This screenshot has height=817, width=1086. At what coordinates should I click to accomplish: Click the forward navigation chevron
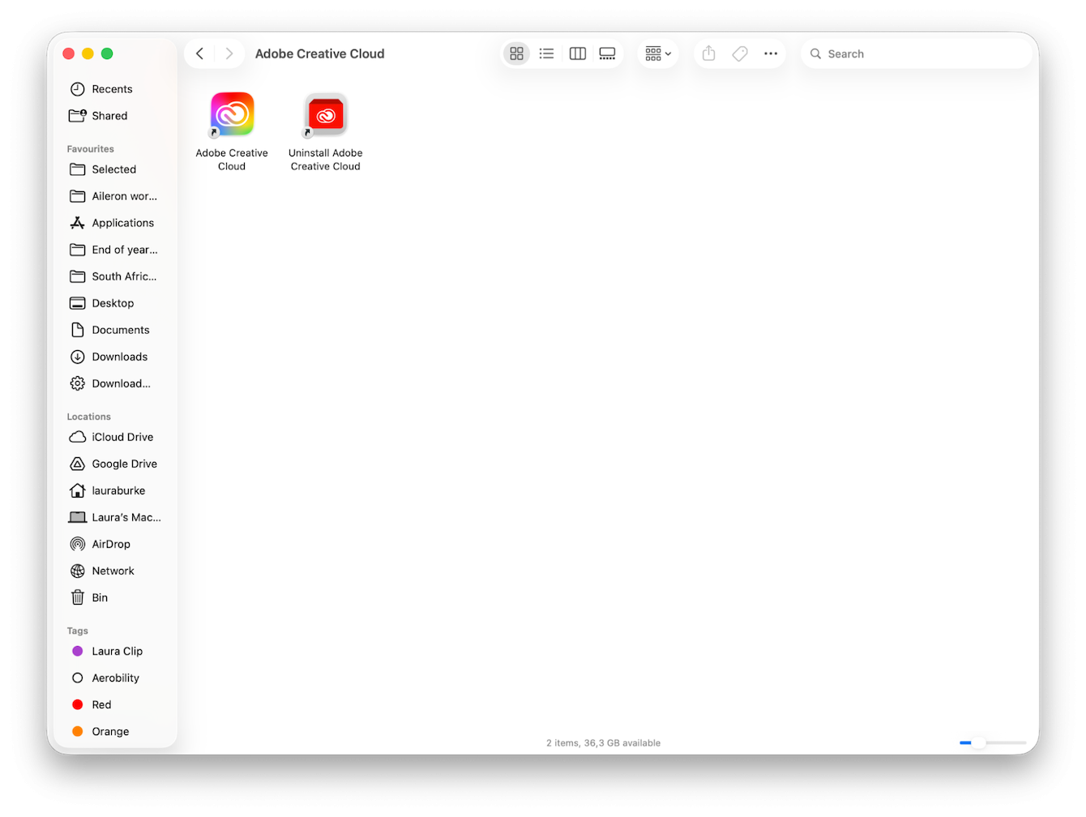(x=229, y=53)
